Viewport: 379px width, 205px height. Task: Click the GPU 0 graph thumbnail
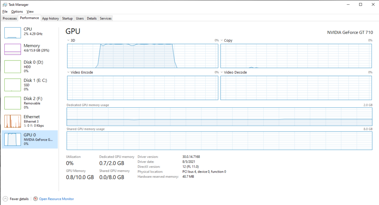(x=12, y=139)
